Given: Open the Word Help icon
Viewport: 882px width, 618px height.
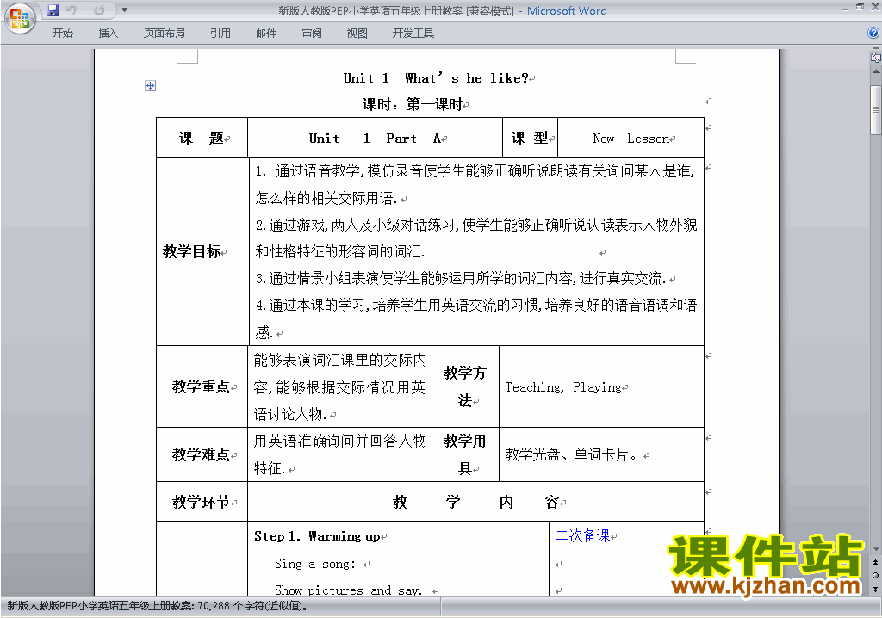Looking at the screenshot, I should 873,34.
